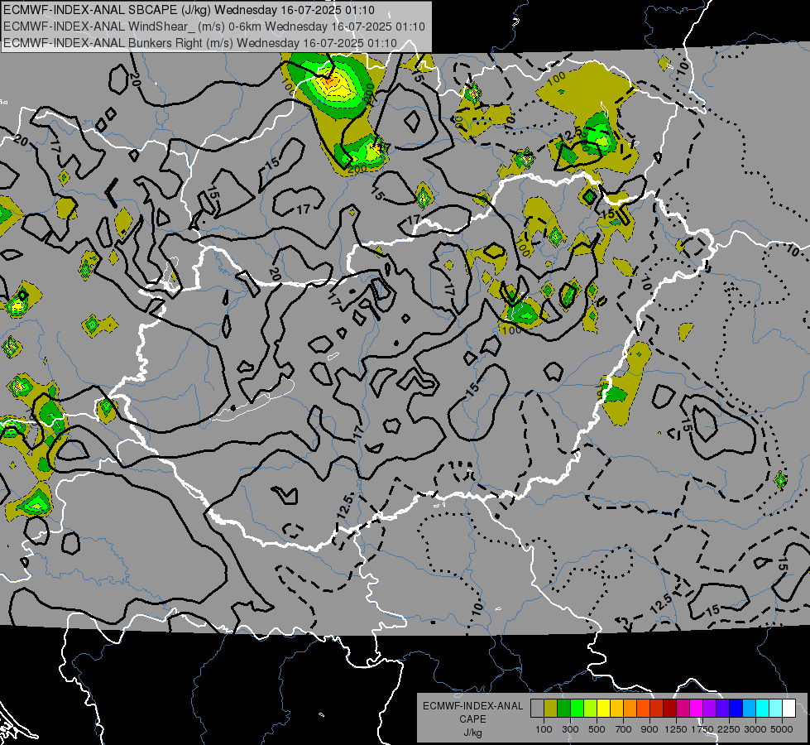Click the 700 value on the legend scale

click(624, 729)
